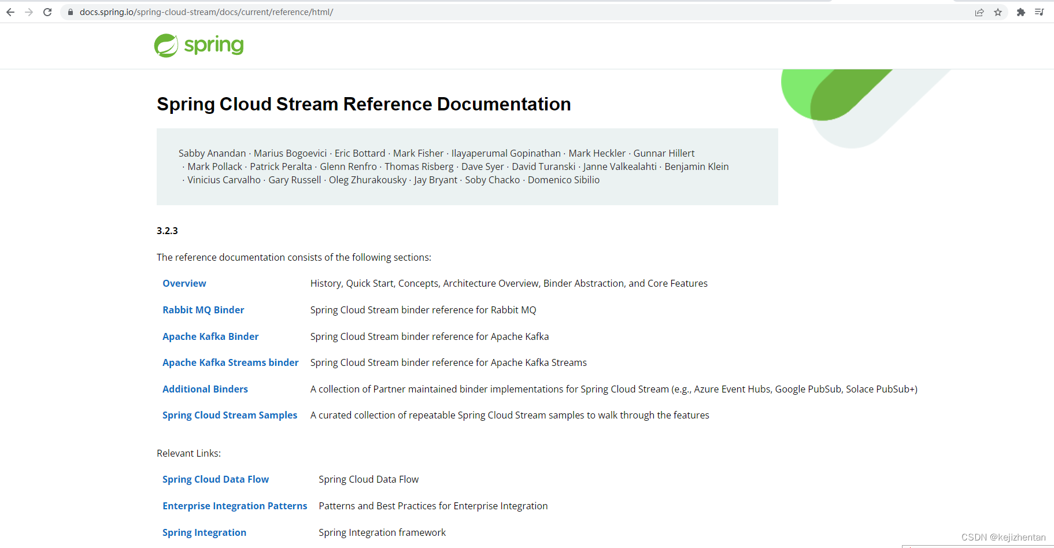Click the Partner maintained binder implementations description
The image size is (1054, 548).
(614, 389)
